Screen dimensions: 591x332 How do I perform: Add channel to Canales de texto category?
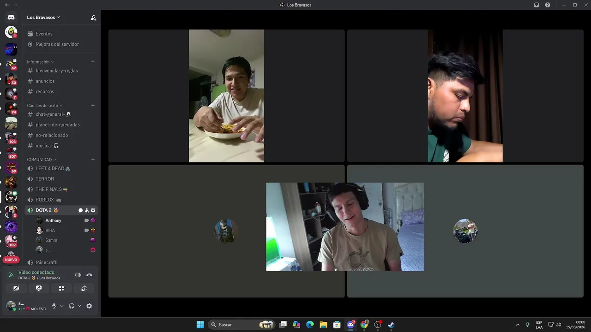pyautogui.click(x=93, y=106)
